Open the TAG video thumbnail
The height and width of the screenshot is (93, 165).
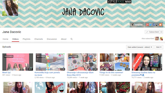[x=18, y=87]
